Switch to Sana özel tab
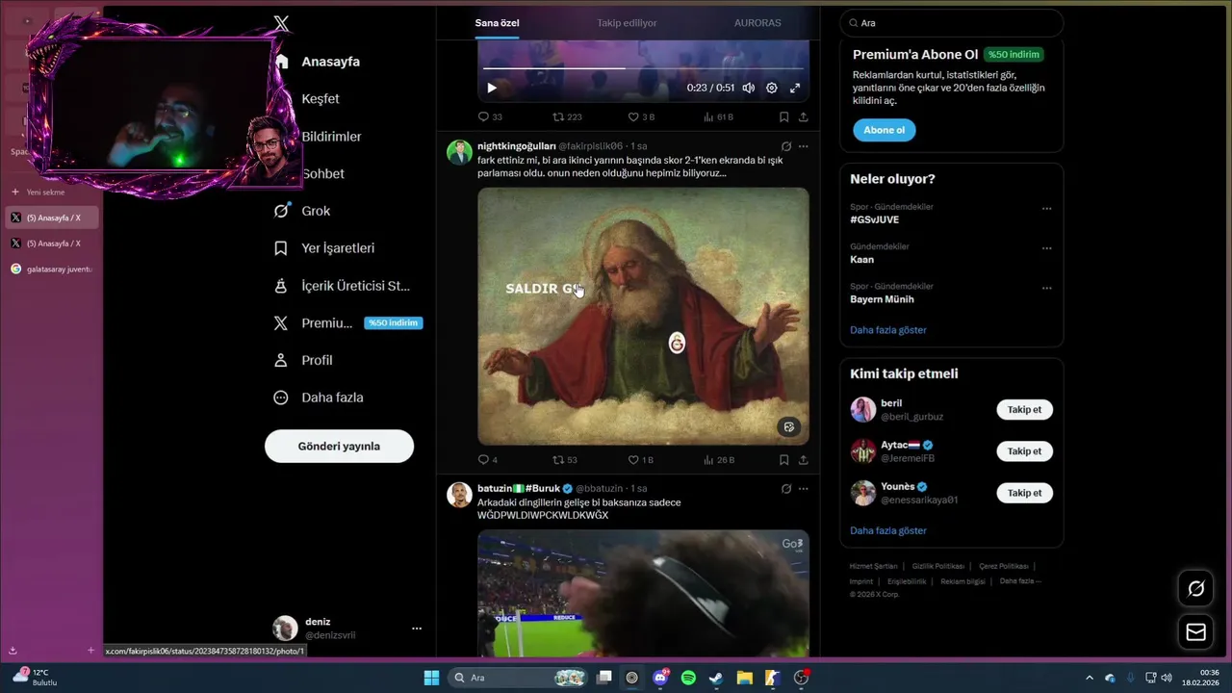The height and width of the screenshot is (693, 1232). coord(497,22)
